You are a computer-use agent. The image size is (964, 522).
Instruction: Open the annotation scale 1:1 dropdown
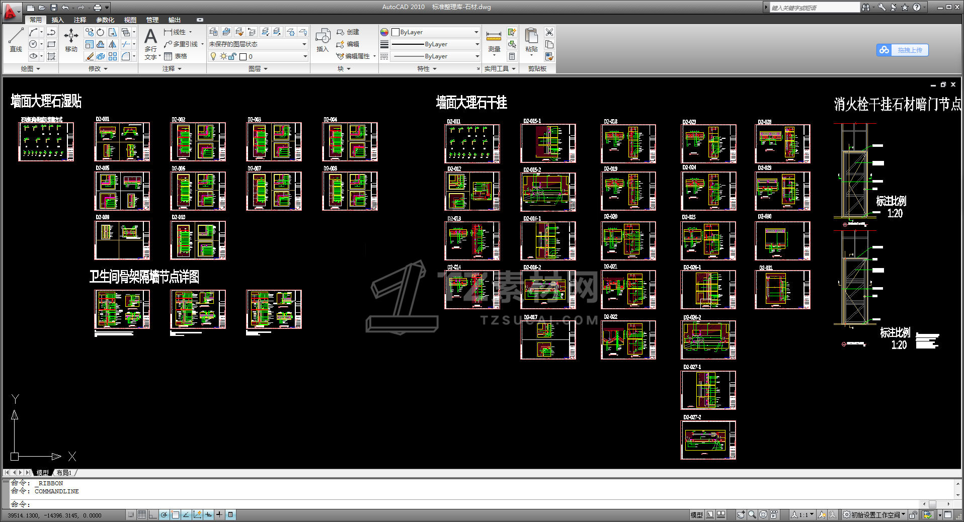pyautogui.click(x=802, y=514)
